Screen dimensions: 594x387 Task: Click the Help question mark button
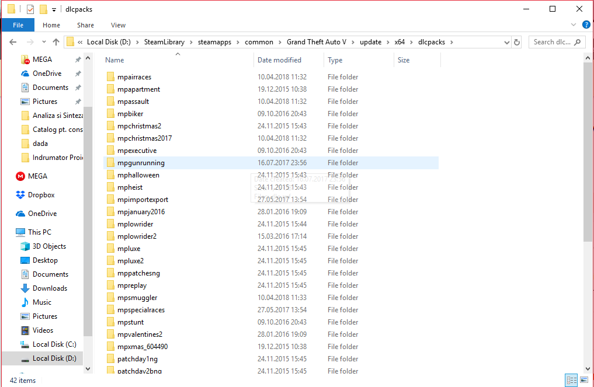click(x=585, y=25)
